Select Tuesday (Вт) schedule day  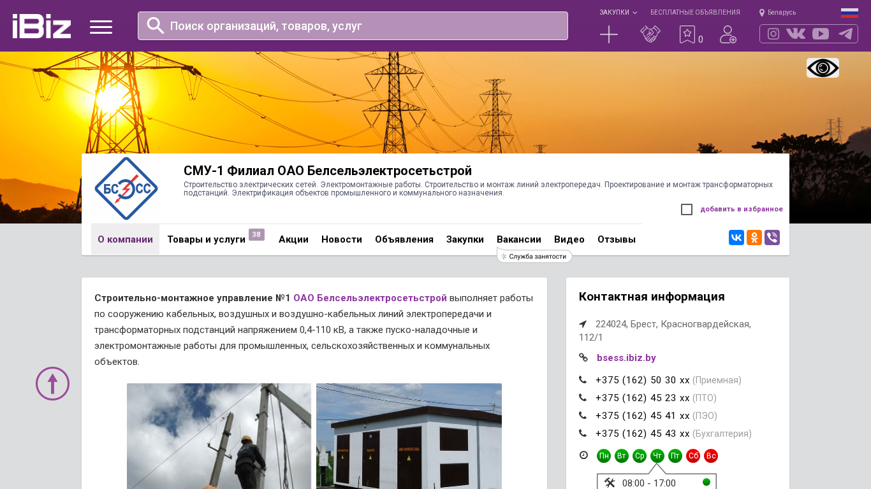622,456
